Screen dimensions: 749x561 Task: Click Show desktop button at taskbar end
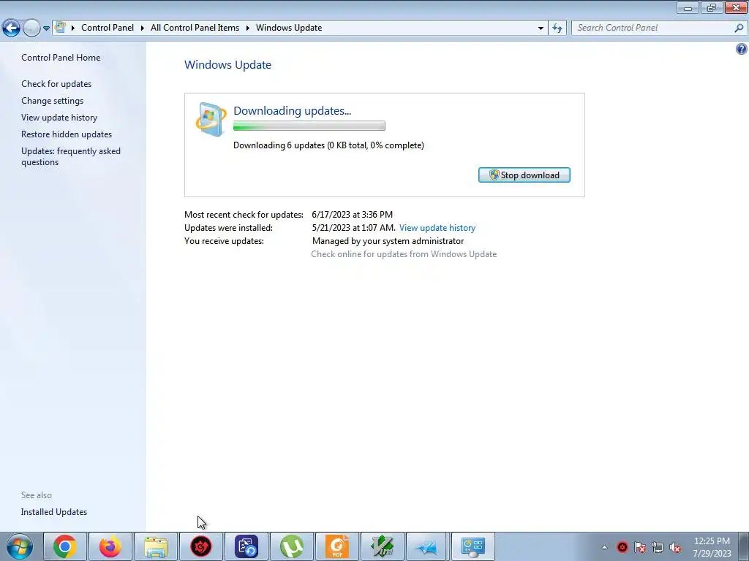pyautogui.click(x=744, y=546)
